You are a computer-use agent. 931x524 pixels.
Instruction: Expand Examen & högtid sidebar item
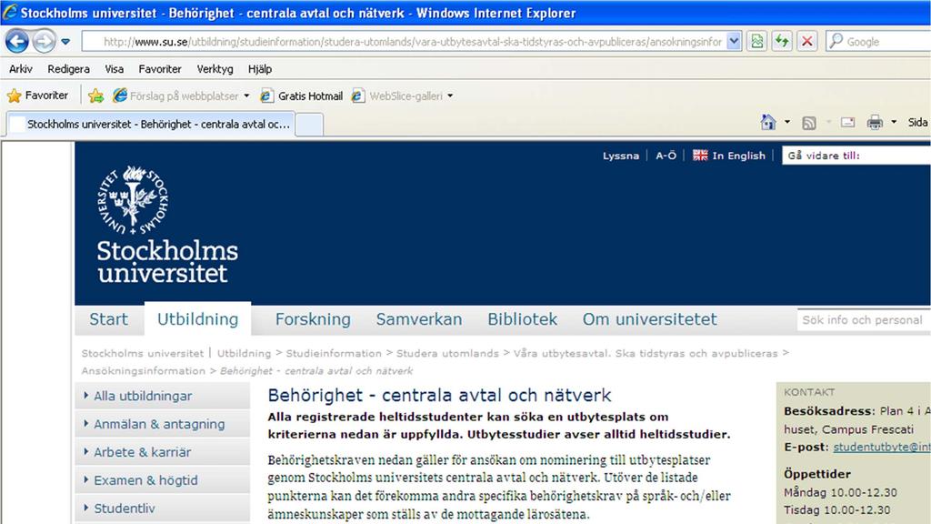[x=162, y=480]
